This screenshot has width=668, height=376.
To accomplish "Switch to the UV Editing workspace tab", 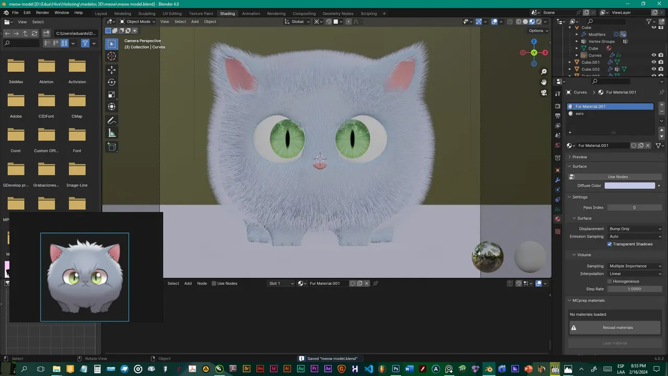I will 172,14.
